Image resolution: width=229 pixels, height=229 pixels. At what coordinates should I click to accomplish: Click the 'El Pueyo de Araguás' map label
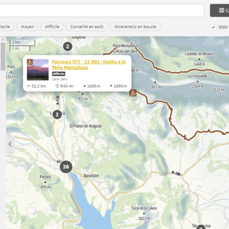coord(86,126)
